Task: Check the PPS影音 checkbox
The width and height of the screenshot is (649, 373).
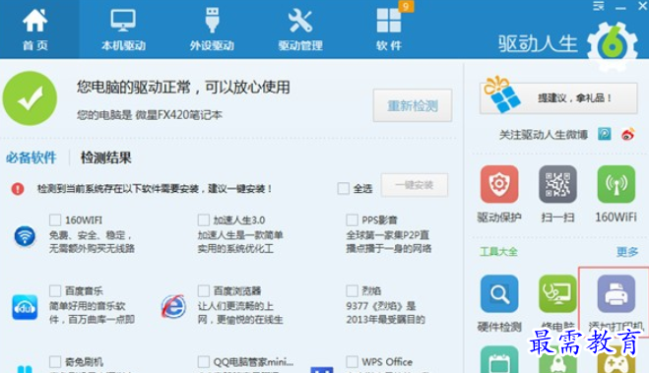Action: pos(353,219)
